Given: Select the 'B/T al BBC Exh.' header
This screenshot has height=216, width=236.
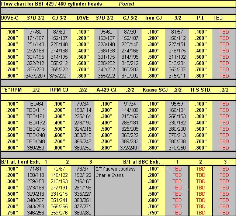Looking at the screenshot, I should coord(142,162).
